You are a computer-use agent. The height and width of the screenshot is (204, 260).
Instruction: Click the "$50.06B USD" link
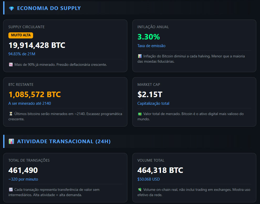click(x=148, y=179)
